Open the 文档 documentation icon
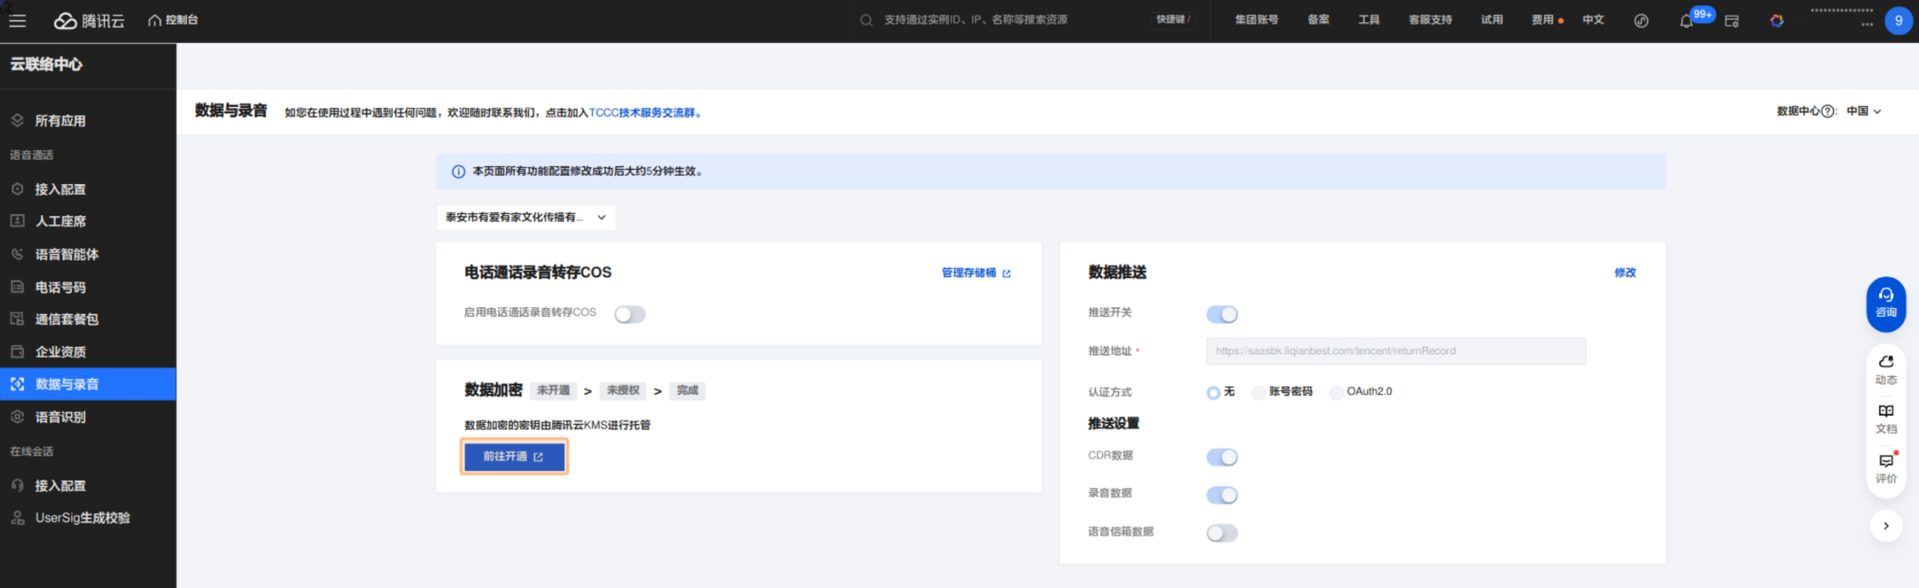The image size is (1919, 588). point(1886,418)
